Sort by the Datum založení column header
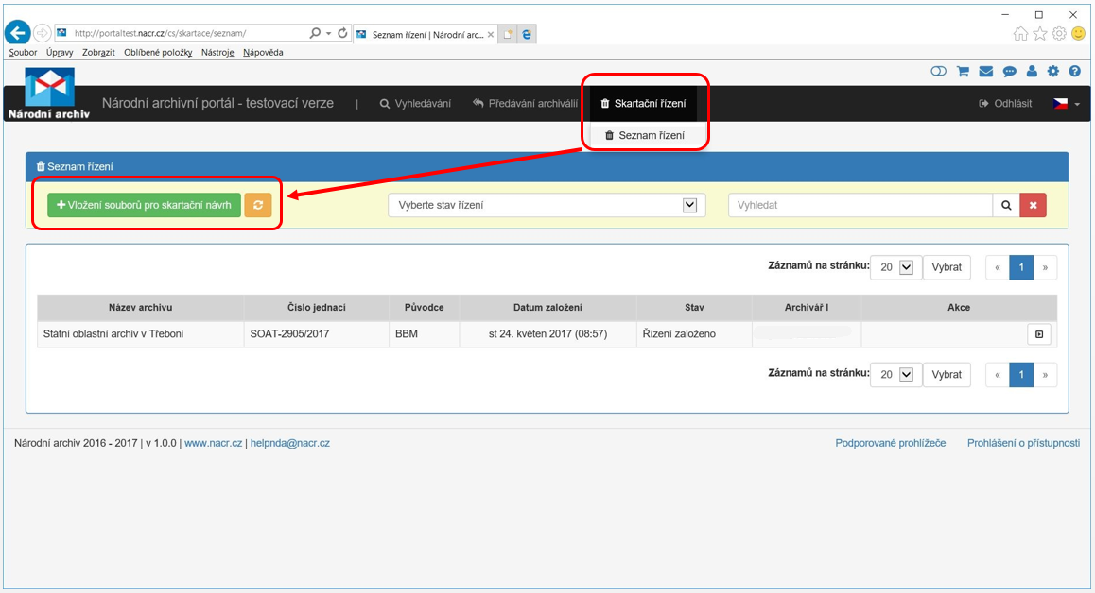1095x593 pixels. (547, 308)
